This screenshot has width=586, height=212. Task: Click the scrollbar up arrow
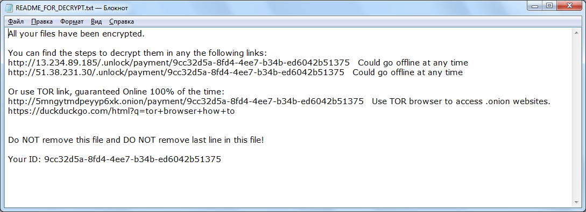577,32
